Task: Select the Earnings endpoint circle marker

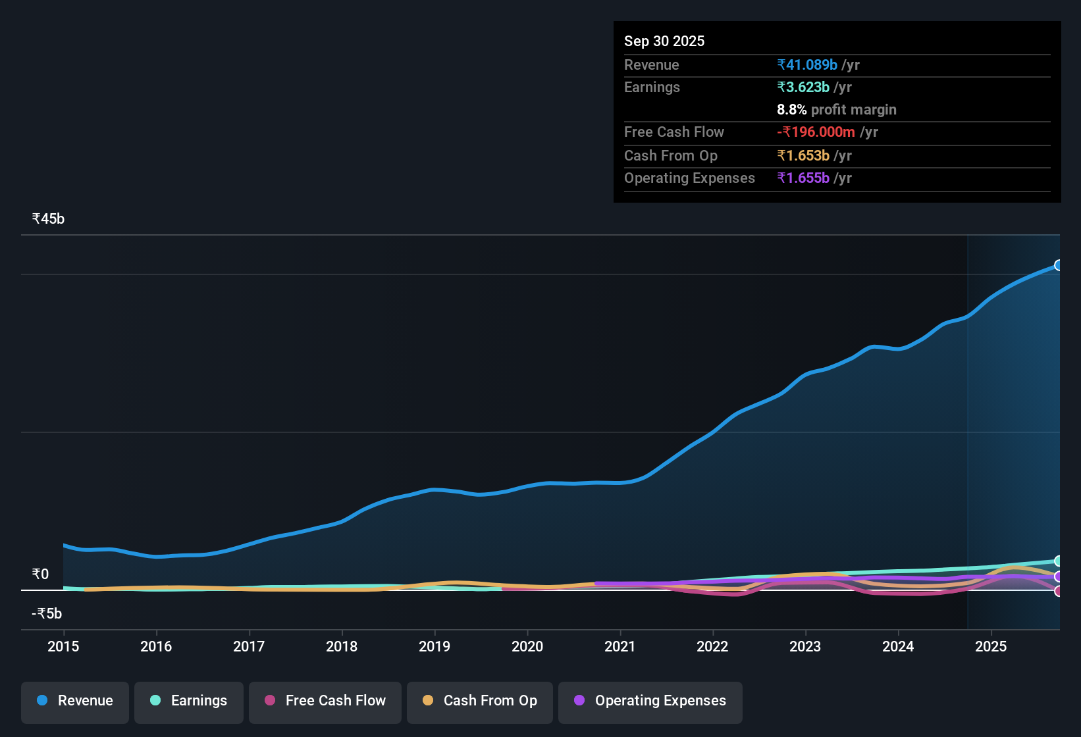Action: click(x=1059, y=561)
